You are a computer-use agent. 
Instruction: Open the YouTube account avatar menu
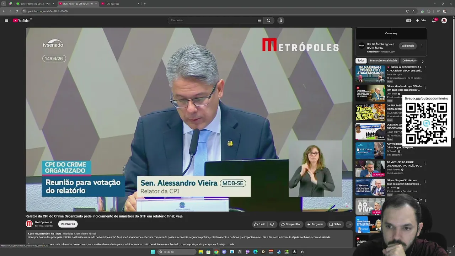coord(444,20)
